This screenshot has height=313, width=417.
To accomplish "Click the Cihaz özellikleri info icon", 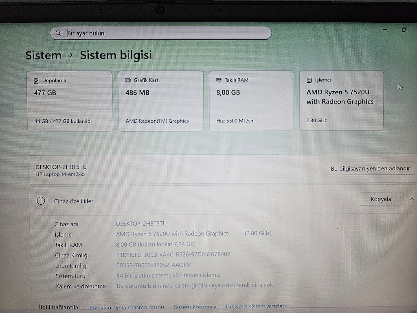I will [x=41, y=201].
